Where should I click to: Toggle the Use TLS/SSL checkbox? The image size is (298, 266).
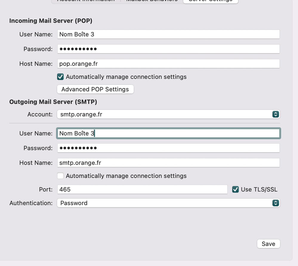pos(235,189)
